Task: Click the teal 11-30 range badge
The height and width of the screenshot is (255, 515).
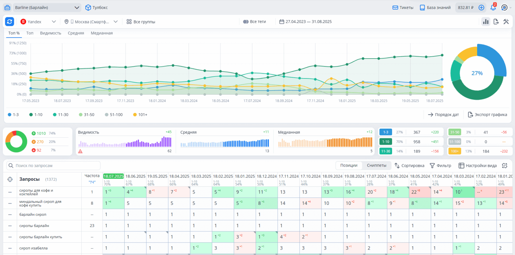Action: point(386,151)
